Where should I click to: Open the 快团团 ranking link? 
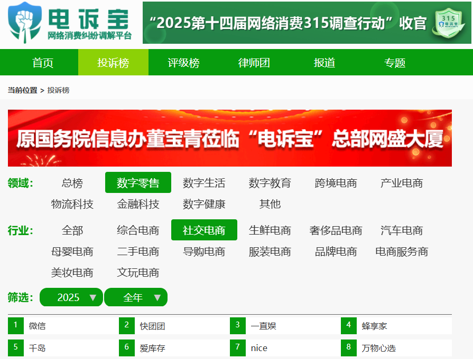tap(153, 326)
